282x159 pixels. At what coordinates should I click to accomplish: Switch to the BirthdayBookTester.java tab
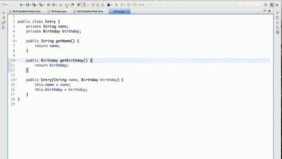coord(25,11)
